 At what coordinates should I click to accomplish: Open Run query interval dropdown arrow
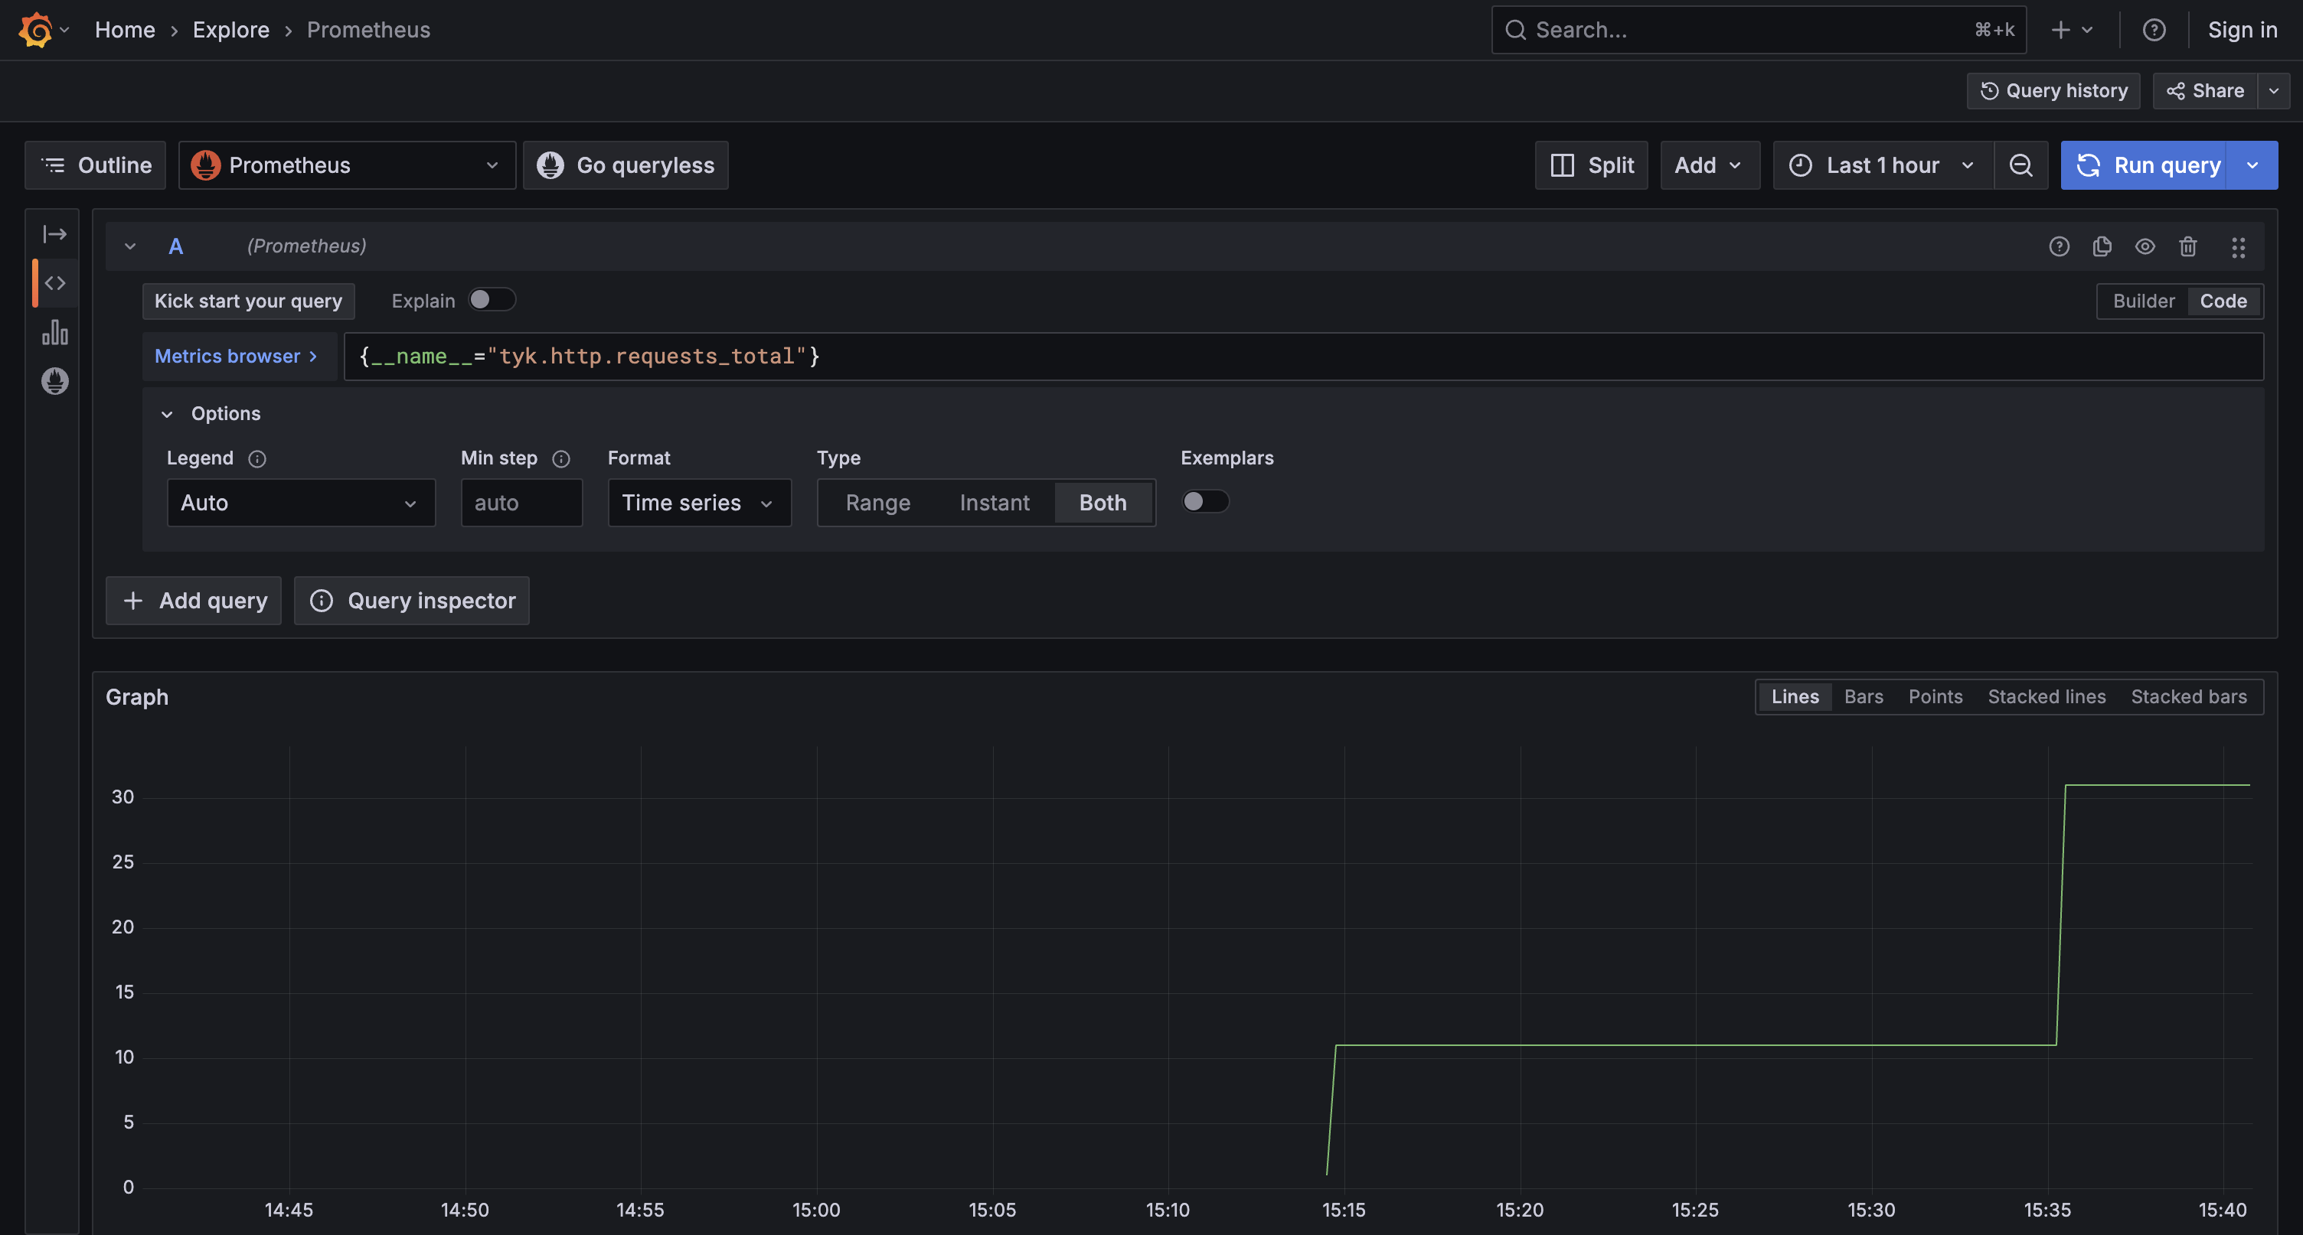tap(2252, 165)
